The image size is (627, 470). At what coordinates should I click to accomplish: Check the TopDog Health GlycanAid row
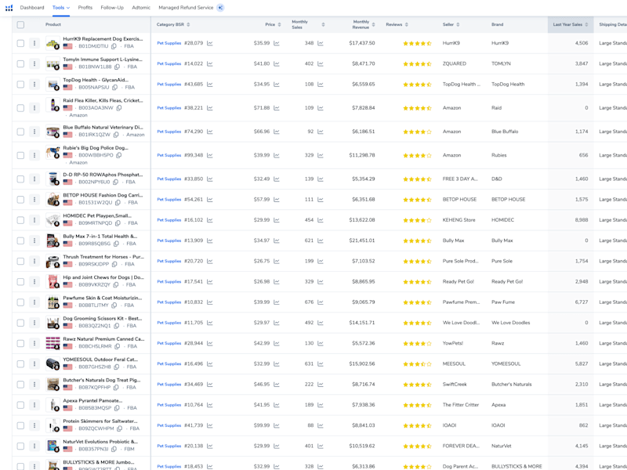[x=20, y=85]
